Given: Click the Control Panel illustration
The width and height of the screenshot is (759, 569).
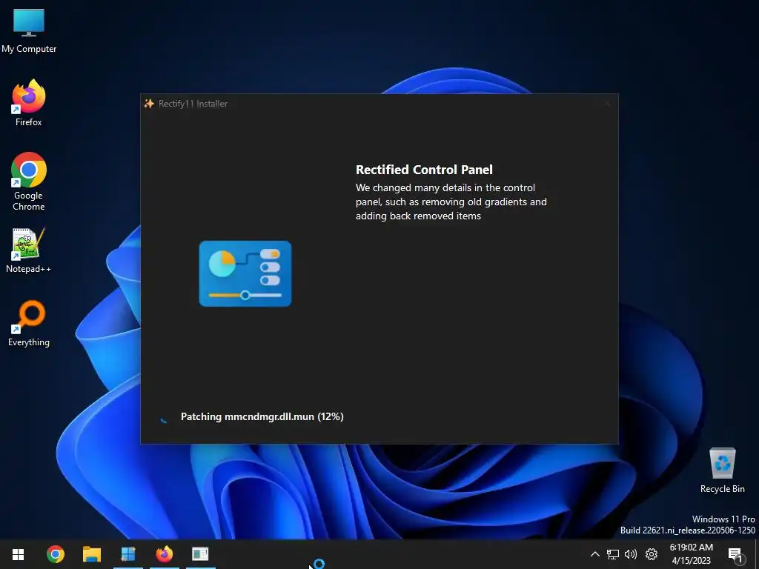Looking at the screenshot, I should point(245,273).
